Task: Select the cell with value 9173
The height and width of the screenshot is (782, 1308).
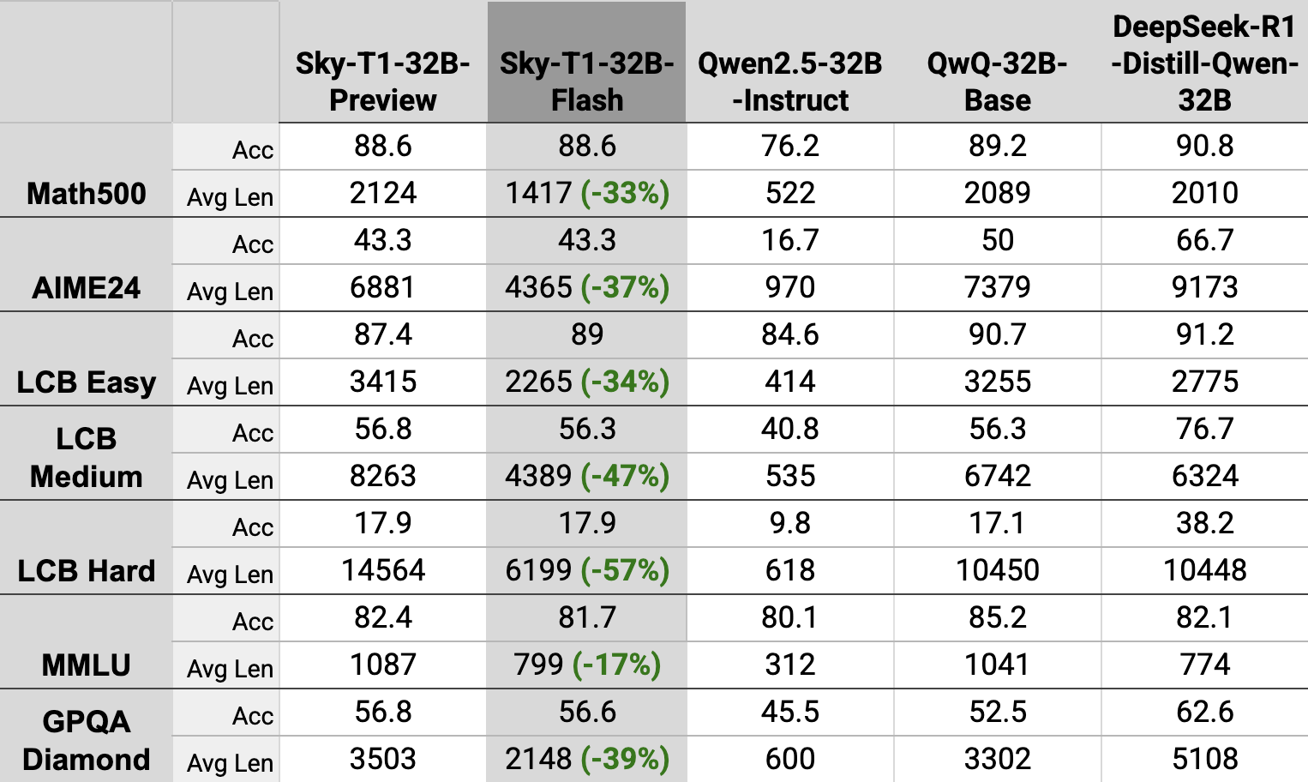Action: pyautogui.click(x=1204, y=287)
